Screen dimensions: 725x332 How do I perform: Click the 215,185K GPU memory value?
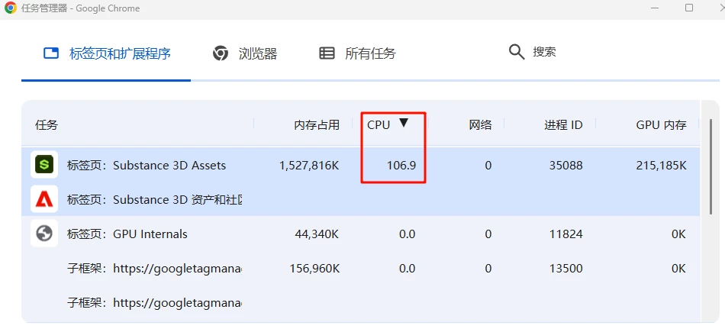click(661, 165)
